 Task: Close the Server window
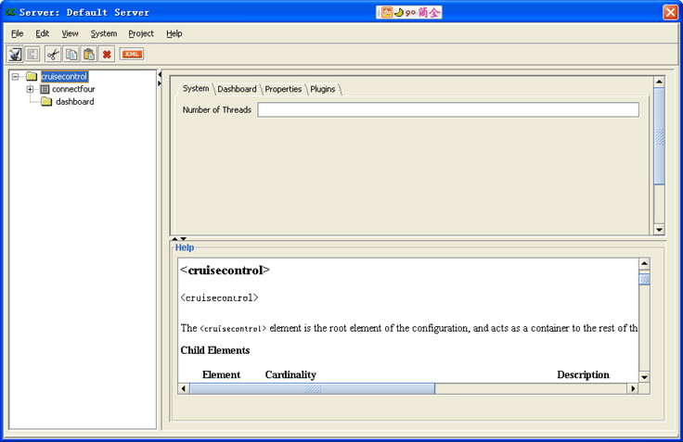(x=670, y=12)
